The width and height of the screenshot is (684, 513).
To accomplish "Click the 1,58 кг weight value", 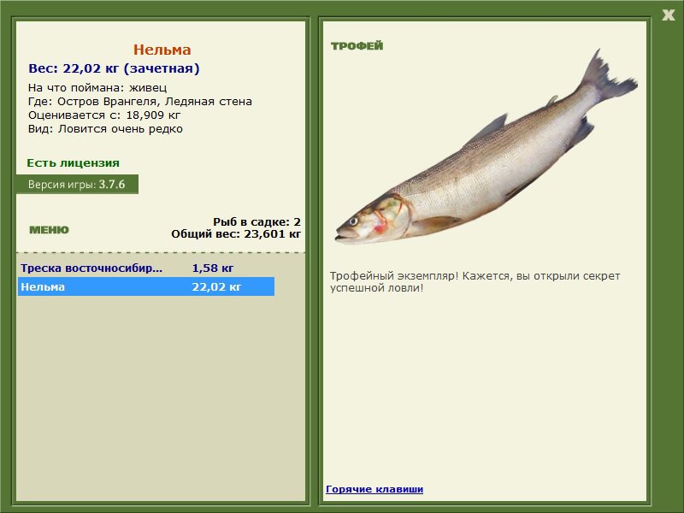I will click(x=213, y=268).
